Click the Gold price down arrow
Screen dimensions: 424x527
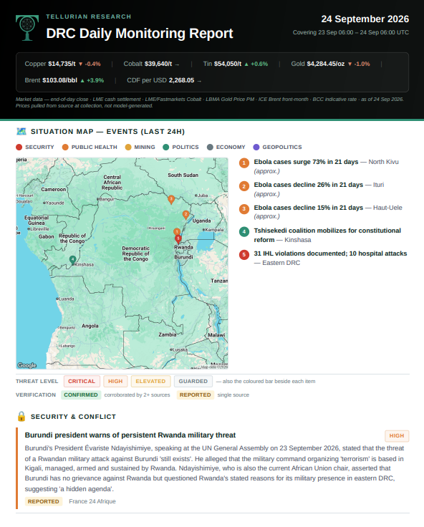[x=350, y=64]
